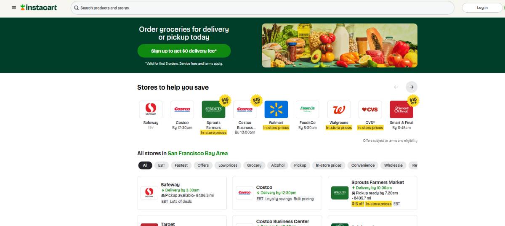This screenshot has width=505, height=226.
Task: Apply the Low prices filter
Action: (228, 165)
